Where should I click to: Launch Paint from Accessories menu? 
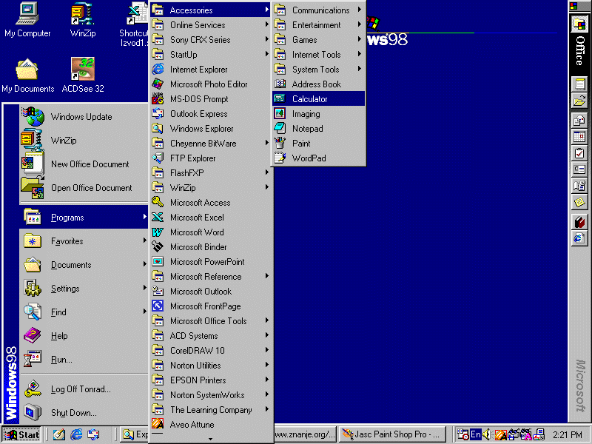319,144
